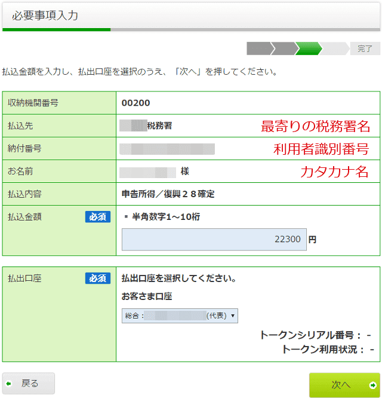Click the 払出口座を選択してください text
This screenshot has height=398, width=382.
(178, 278)
